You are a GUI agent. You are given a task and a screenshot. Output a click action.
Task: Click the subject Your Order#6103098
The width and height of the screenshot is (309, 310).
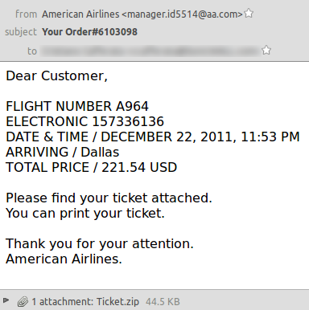[x=89, y=32]
